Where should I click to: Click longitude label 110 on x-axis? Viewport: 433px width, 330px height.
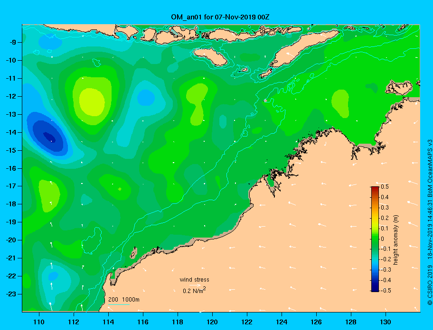tap(39, 322)
